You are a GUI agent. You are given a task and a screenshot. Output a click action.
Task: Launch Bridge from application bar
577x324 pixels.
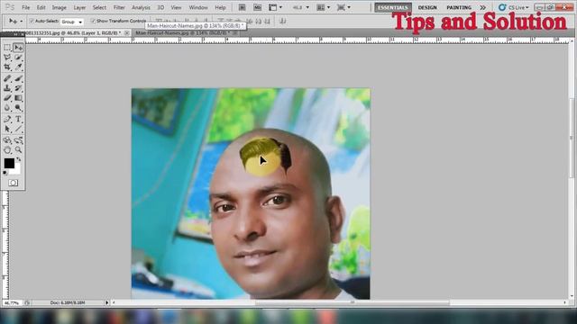point(243,7)
